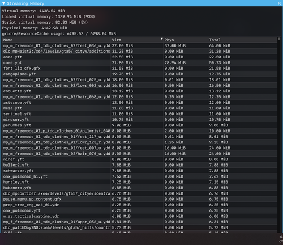The width and height of the screenshot is (283, 245).
Task: Select the asea.yft row
Action: pos(140,57)
